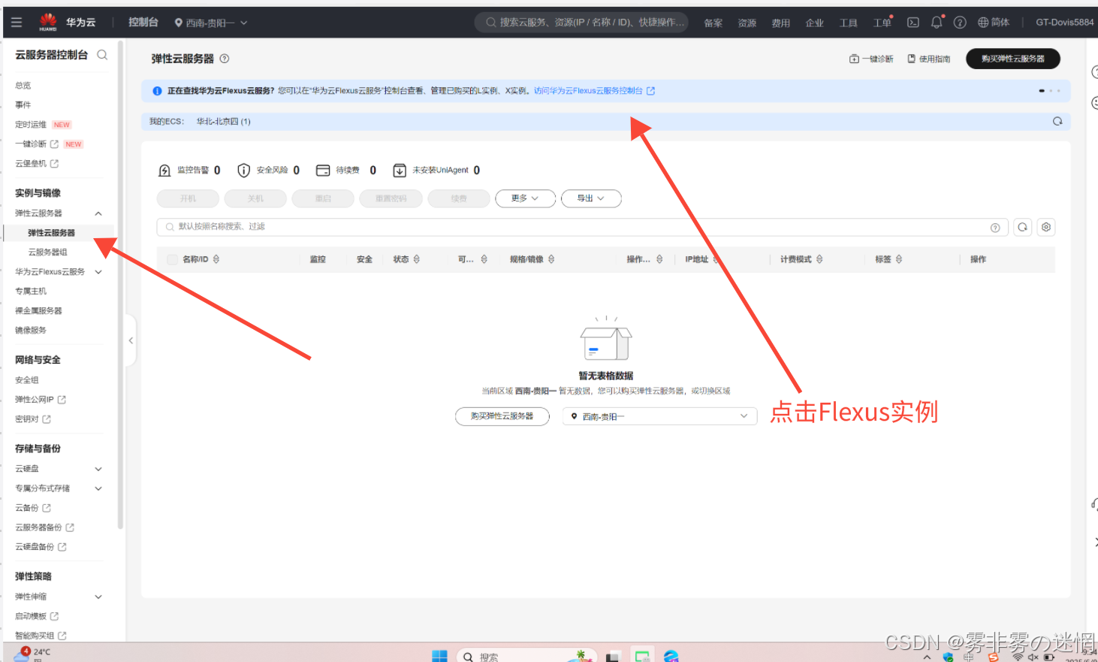This screenshot has height=662, width=1098.
Task: Refresh the server list table
Action: pyautogui.click(x=1022, y=227)
